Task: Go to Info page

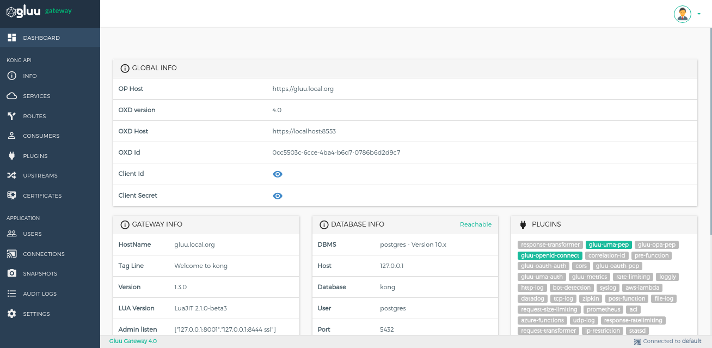Action: (x=50, y=76)
